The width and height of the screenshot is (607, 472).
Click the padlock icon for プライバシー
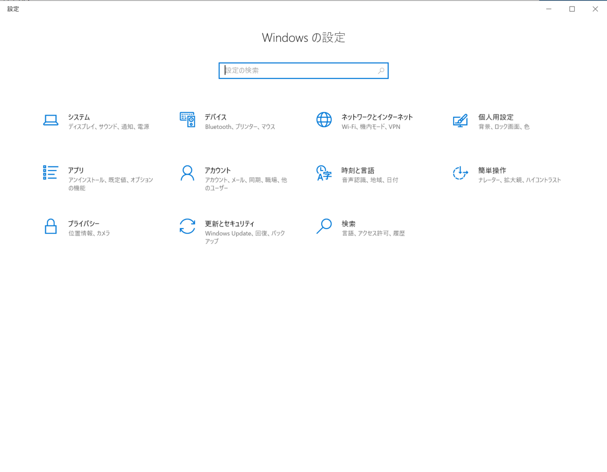(x=51, y=227)
